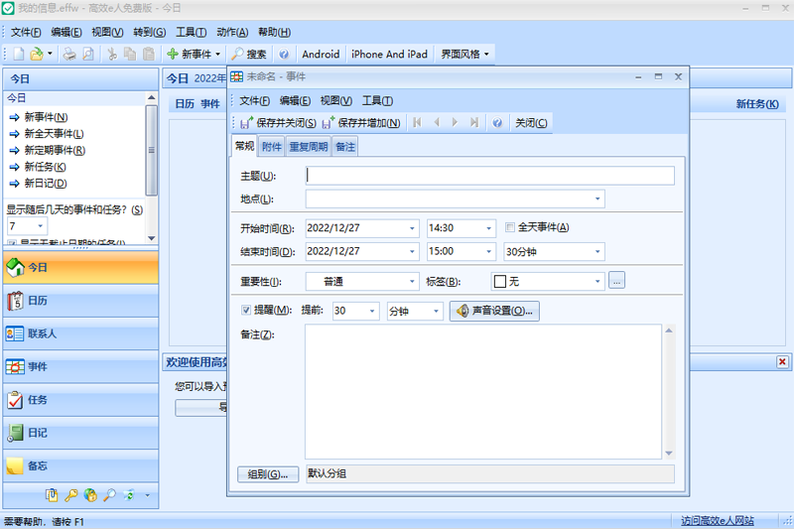794x529 pixels.
Task: Expand the days-to-show 7 dropdown
Action: point(41,225)
